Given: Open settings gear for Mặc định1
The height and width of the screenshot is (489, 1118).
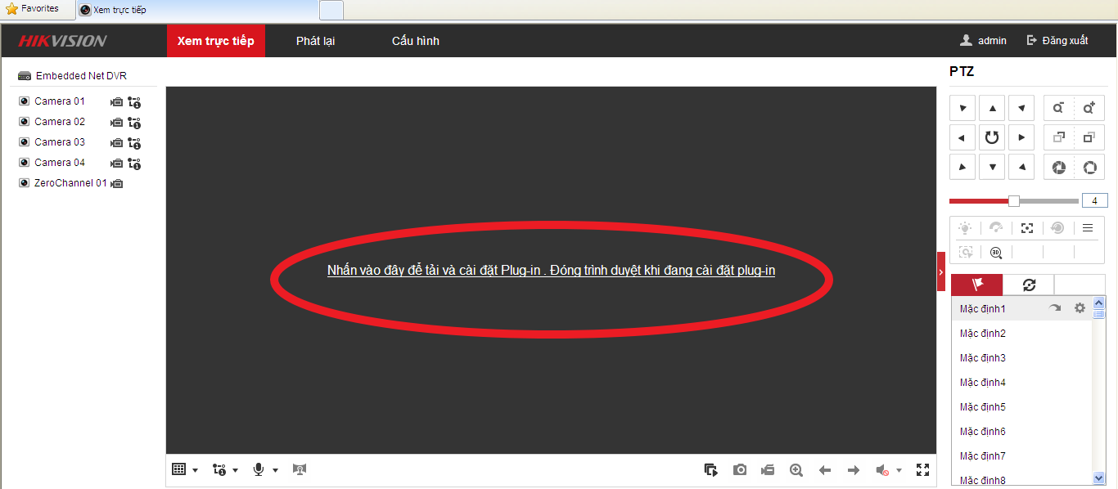Looking at the screenshot, I should pyautogui.click(x=1080, y=308).
